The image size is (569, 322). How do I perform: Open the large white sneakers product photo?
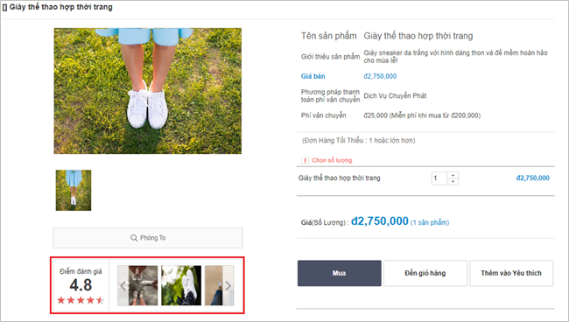click(148, 91)
